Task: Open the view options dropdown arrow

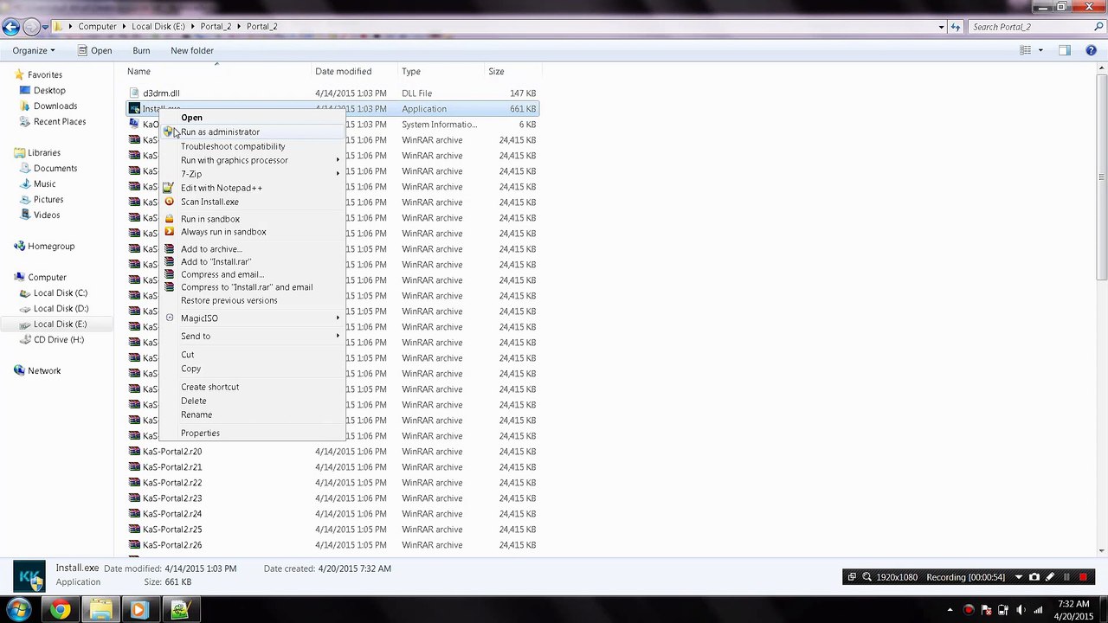Action: tap(1040, 50)
